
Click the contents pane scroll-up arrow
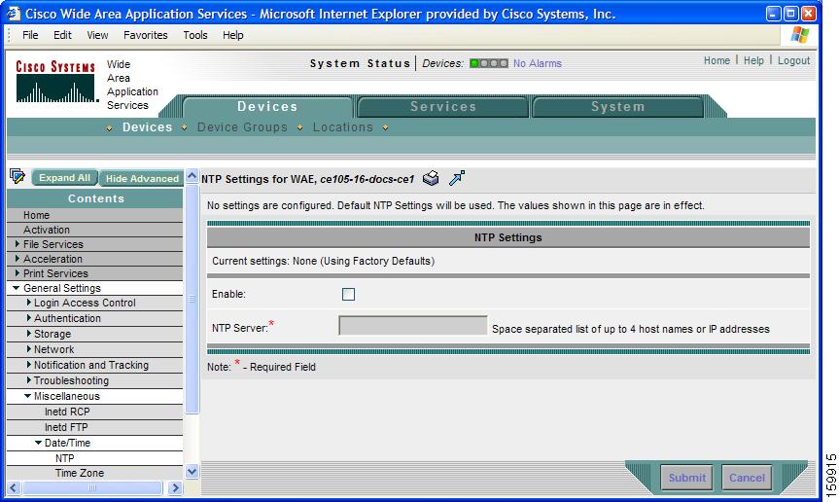[x=192, y=176]
